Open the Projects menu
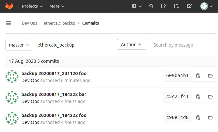Viewport: 218px width, 132px height. (32, 6)
